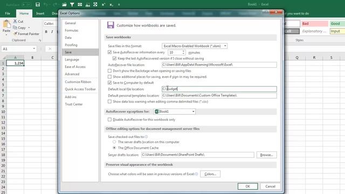Click the Default local file location field

[x=219, y=89]
